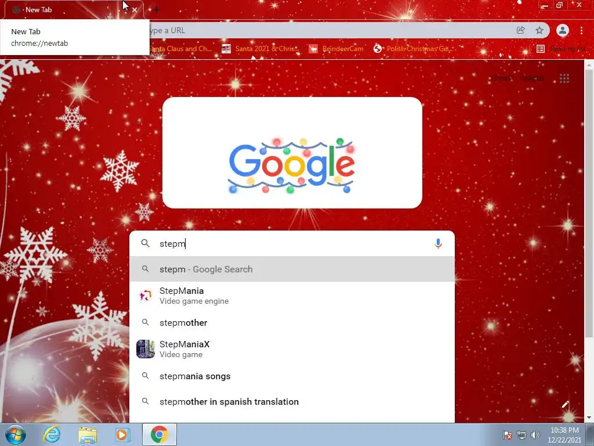Click the search icon beside stepmania songs
Image resolution: width=594 pixels, height=446 pixels.
coord(145,376)
